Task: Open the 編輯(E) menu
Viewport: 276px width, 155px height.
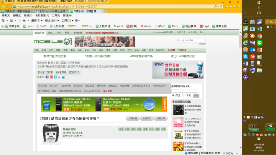Action: click(17, 15)
